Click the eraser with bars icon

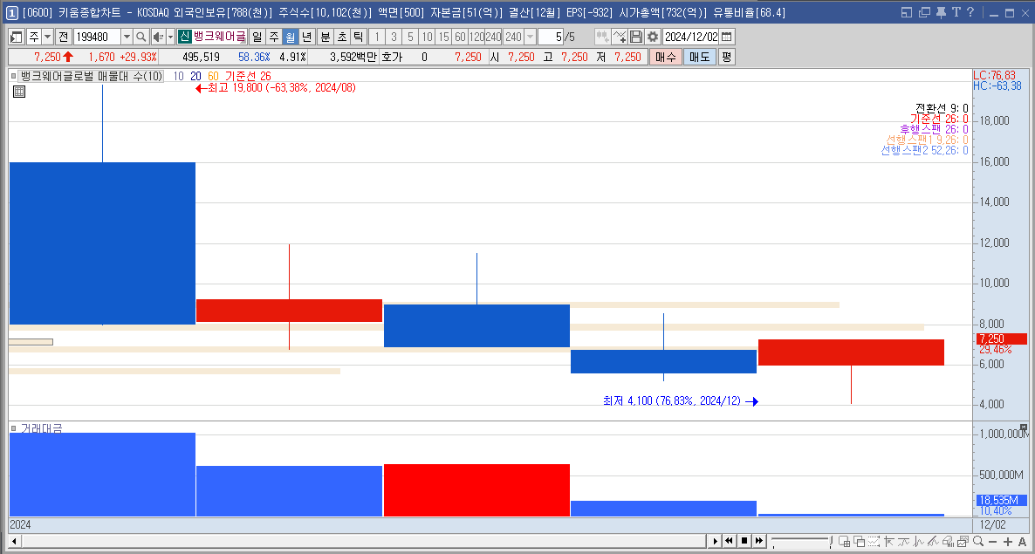point(949,542)
